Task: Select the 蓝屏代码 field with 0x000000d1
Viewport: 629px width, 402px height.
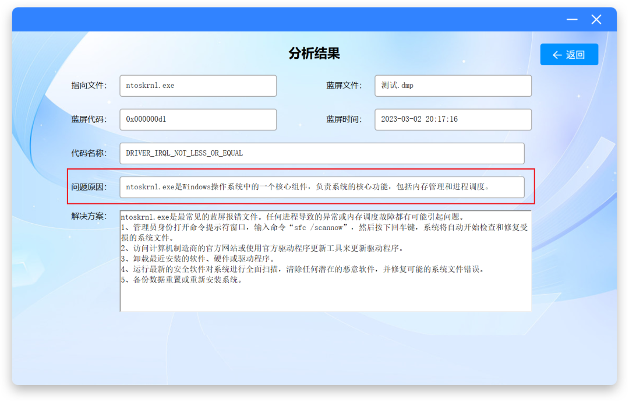Action: pyautogui.click(x=198, y=119)
